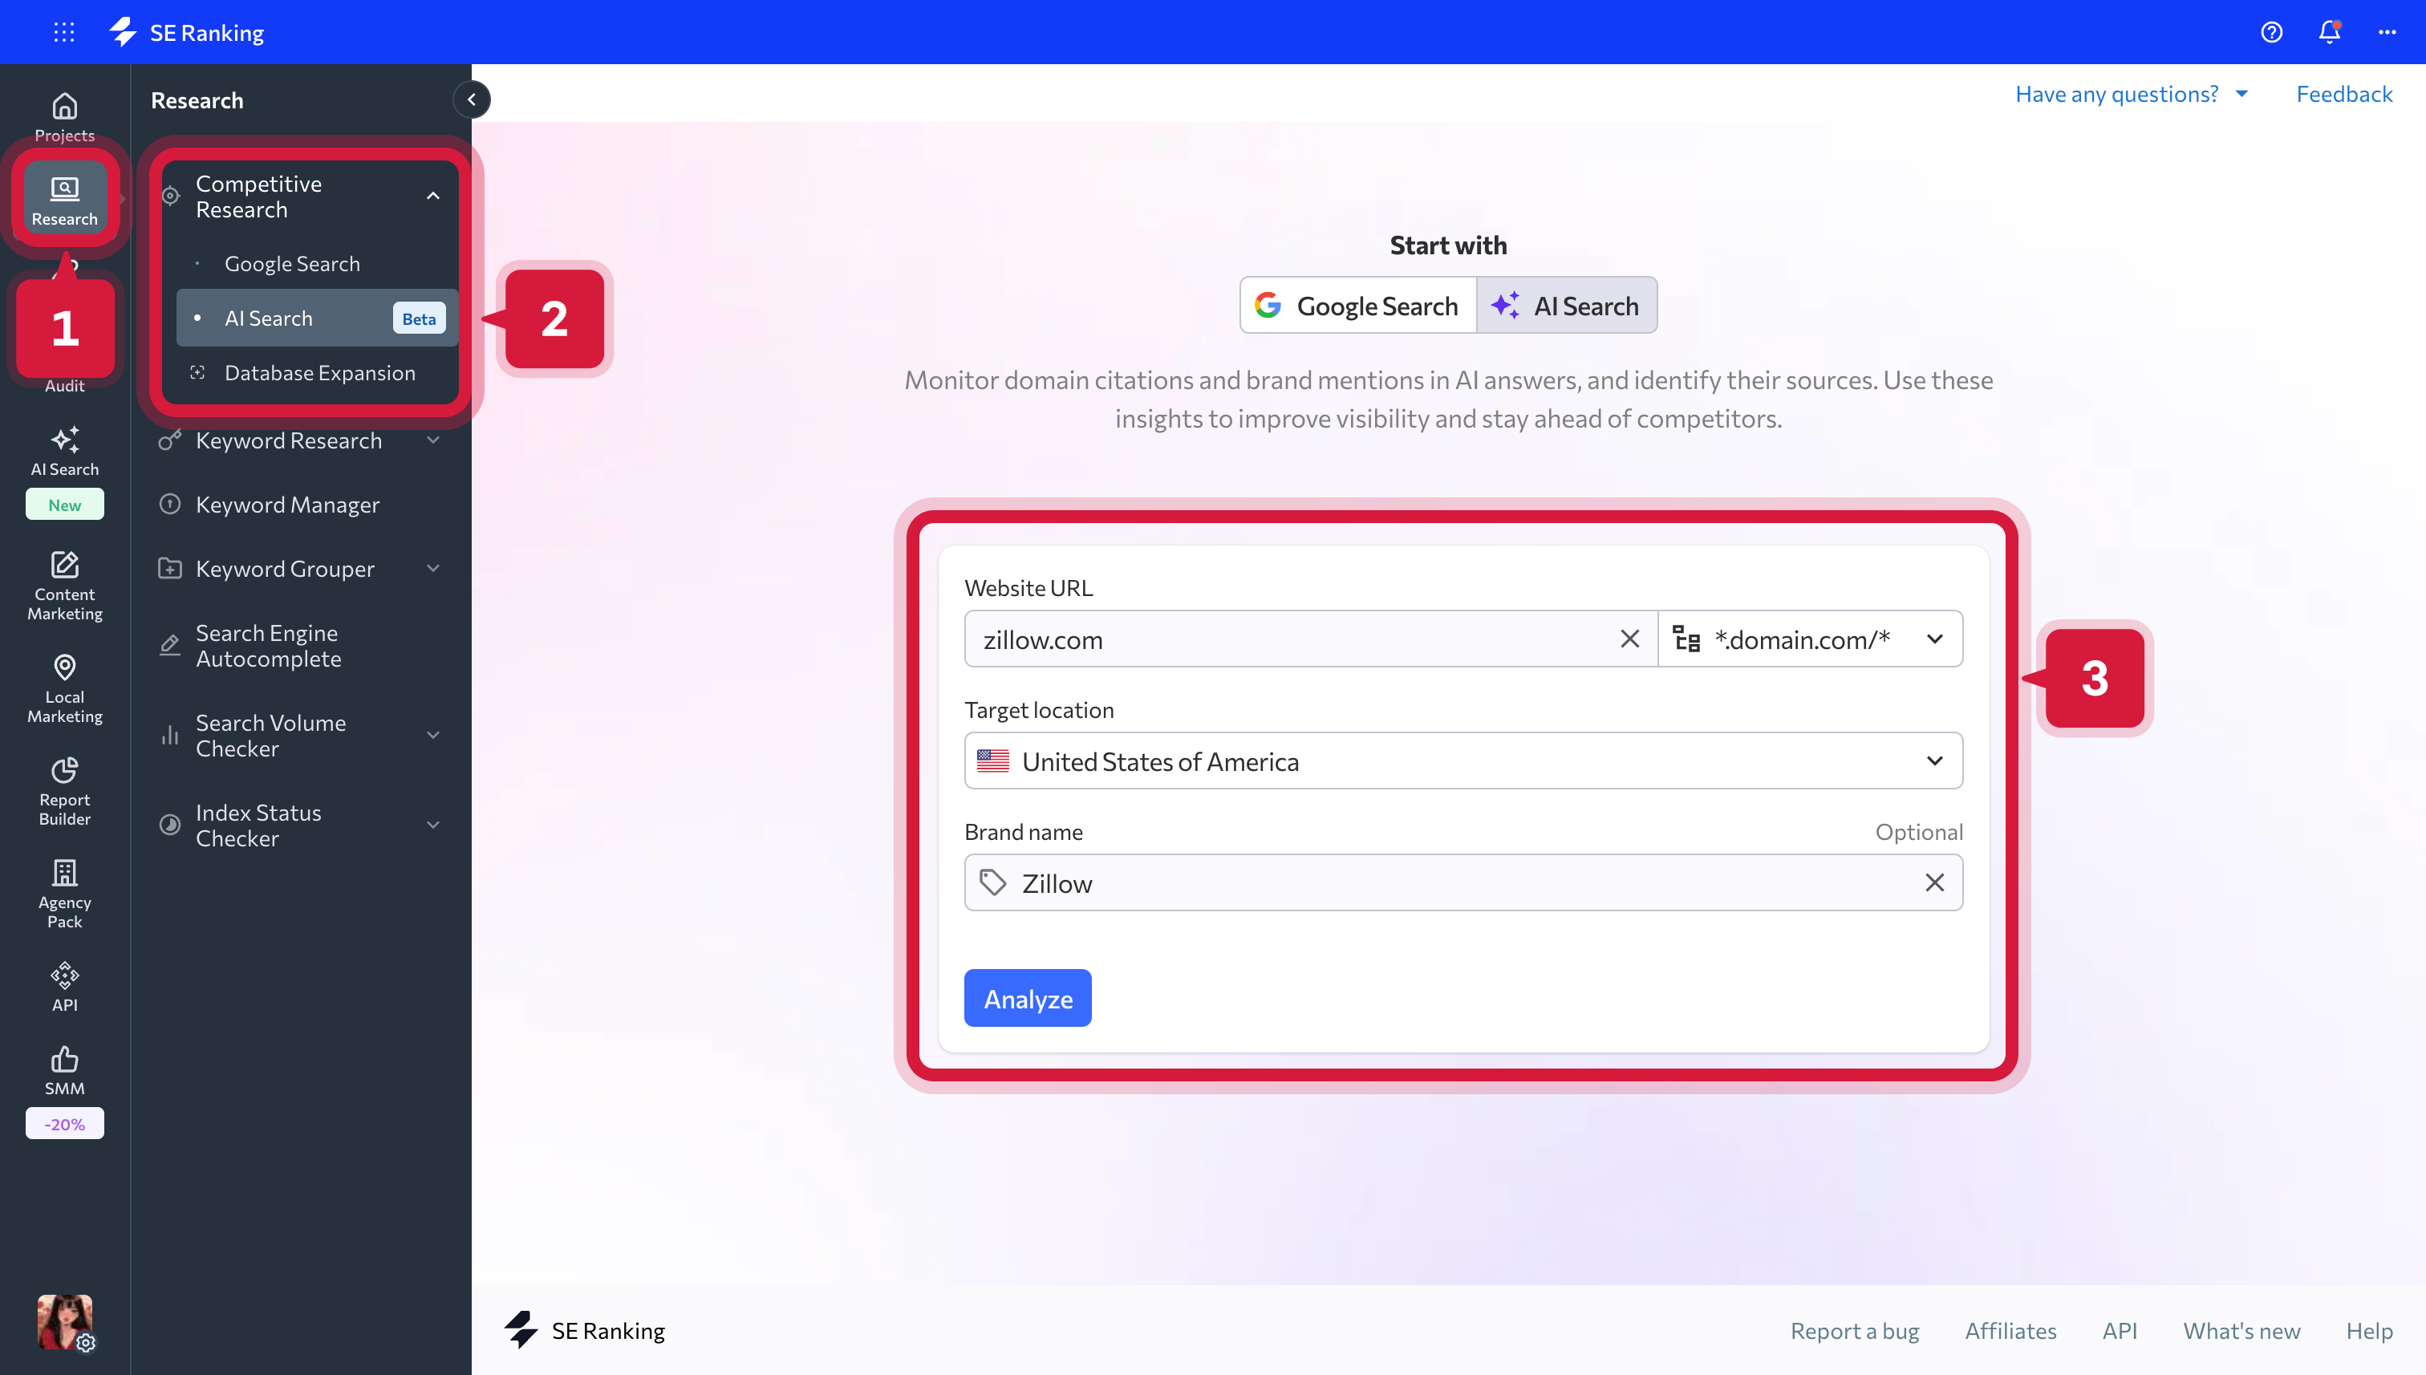Select AI Search Beta menu item

point(316,318)
